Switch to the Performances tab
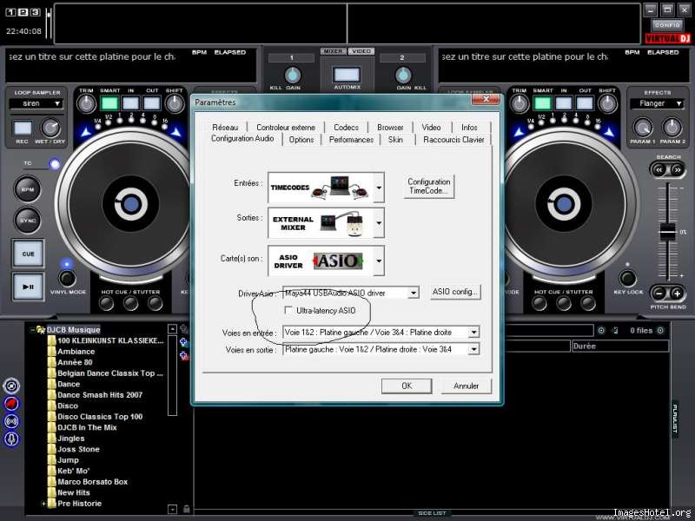Image resolution: width=695 pixels, height=521 pixels. [351, 140]
